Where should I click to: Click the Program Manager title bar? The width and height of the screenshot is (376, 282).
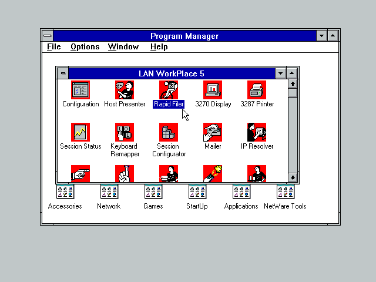[x=184, y=36]
